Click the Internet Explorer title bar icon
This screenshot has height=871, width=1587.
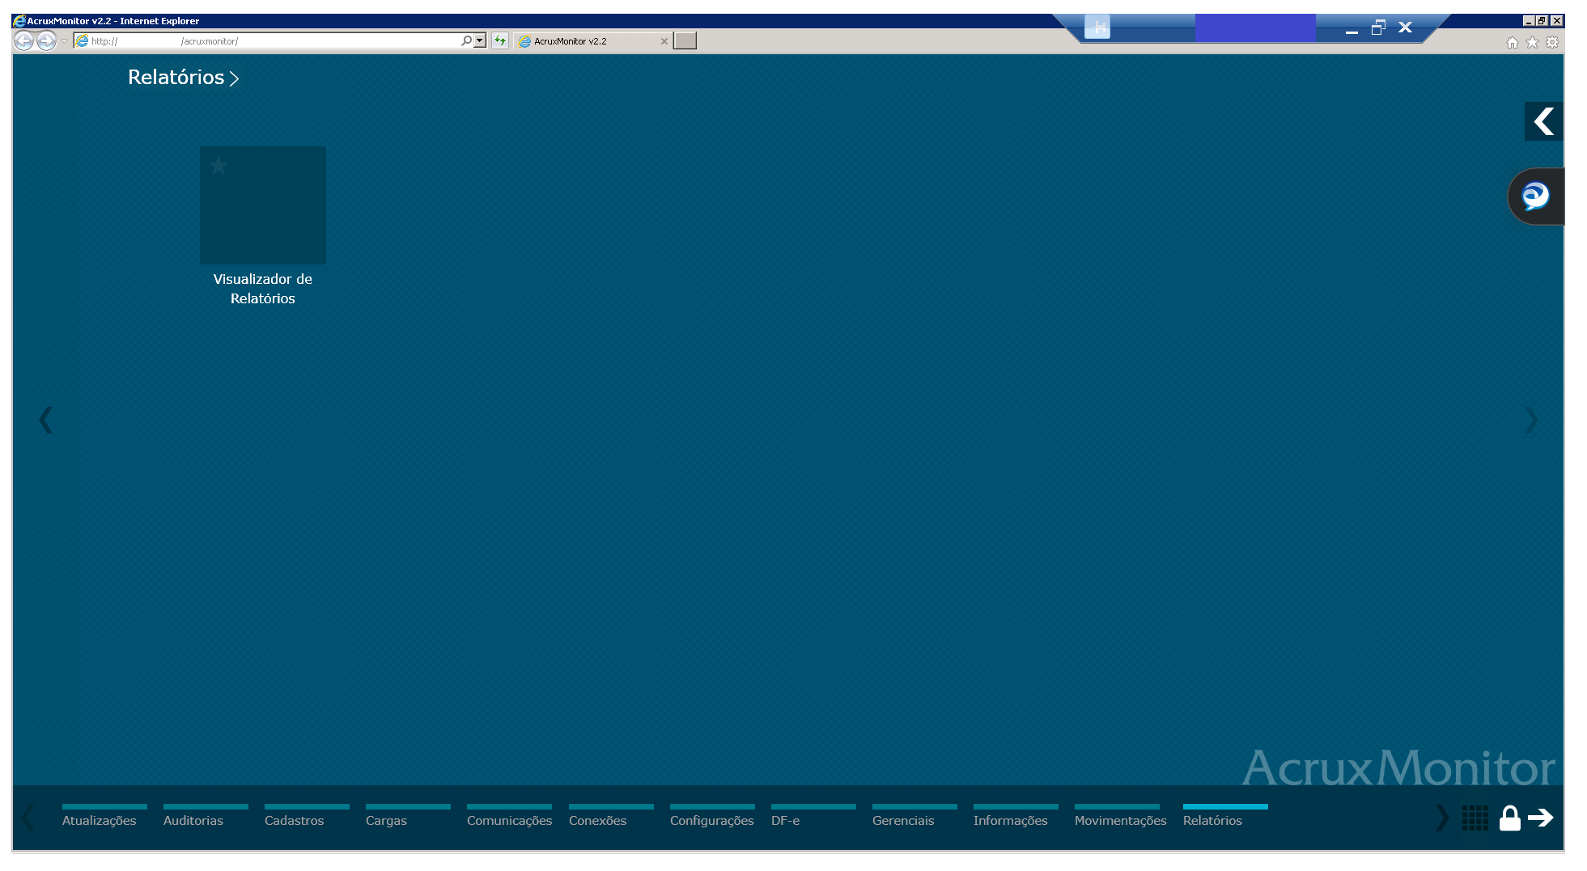tap(19, 21)
